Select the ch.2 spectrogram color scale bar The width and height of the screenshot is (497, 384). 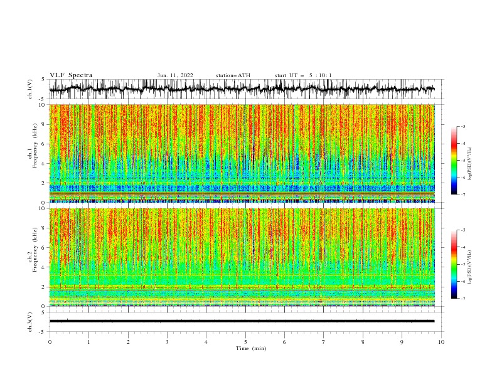(x=454, y=264)
